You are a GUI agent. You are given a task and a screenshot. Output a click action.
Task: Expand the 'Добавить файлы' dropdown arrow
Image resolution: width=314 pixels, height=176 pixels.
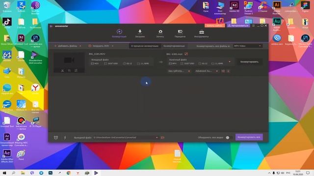click(x=80, y=46)
